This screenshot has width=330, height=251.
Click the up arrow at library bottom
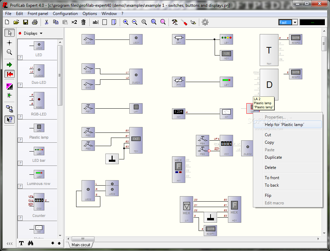59,243
